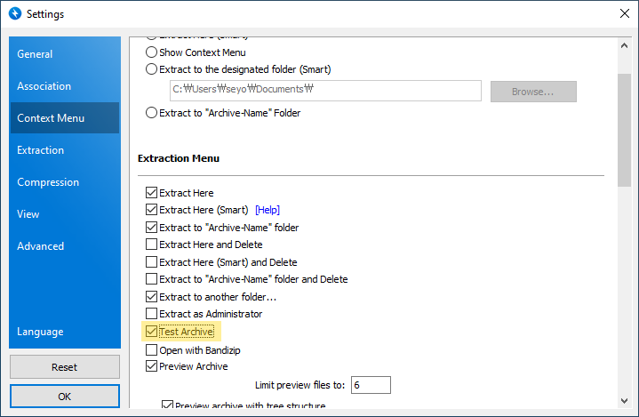Click the Bandizip icon in title bar

(x=13, y=14)
